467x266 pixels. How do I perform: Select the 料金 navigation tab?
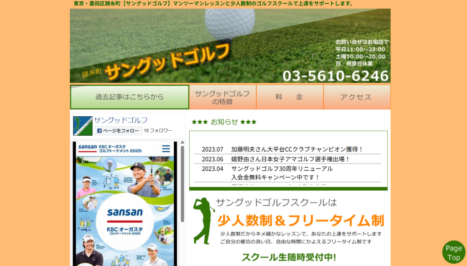coord(290,97)
